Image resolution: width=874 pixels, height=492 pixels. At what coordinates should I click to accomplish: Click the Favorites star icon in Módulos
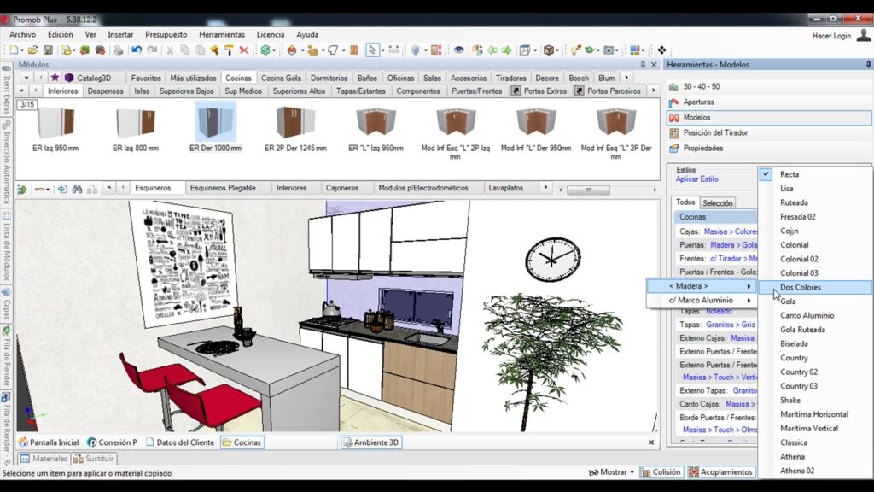(x=55, y=78)
